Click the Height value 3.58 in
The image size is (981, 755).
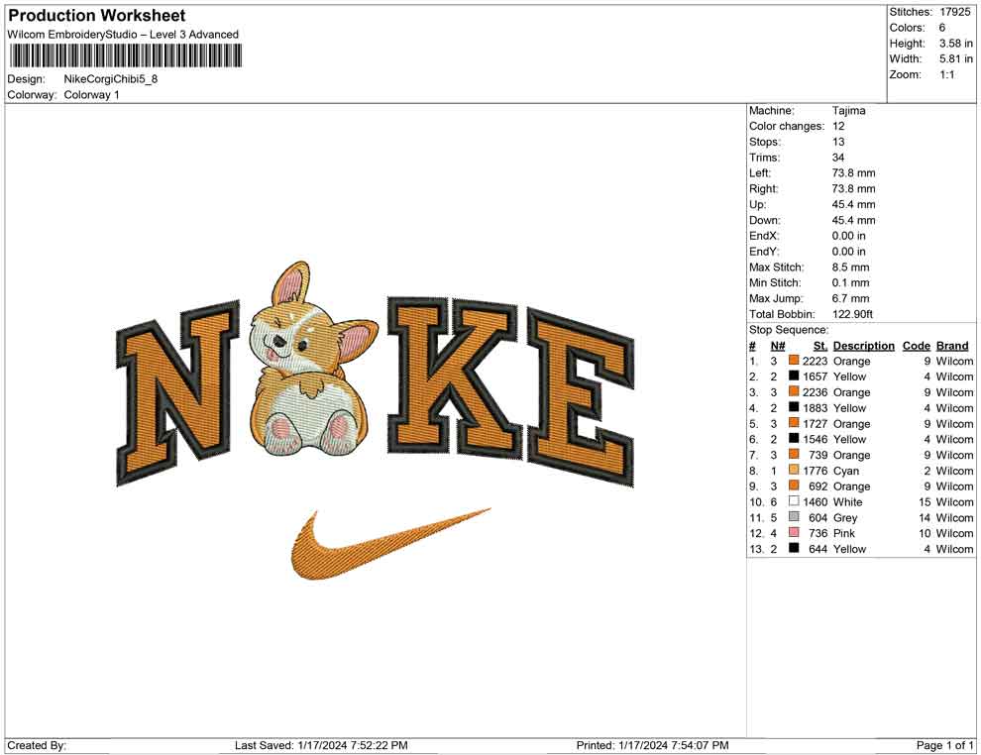(955, 44)
